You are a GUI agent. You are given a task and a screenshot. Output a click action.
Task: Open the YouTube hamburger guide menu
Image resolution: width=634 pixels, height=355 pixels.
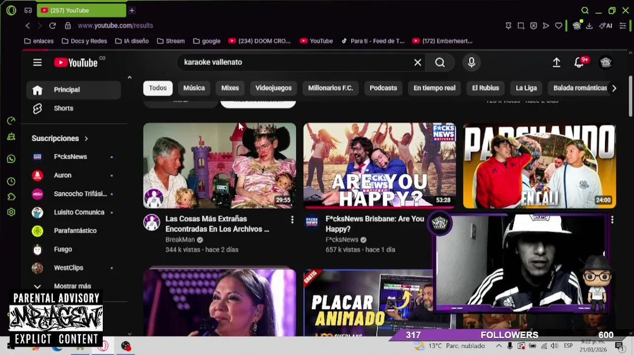(x=38, y=62)
